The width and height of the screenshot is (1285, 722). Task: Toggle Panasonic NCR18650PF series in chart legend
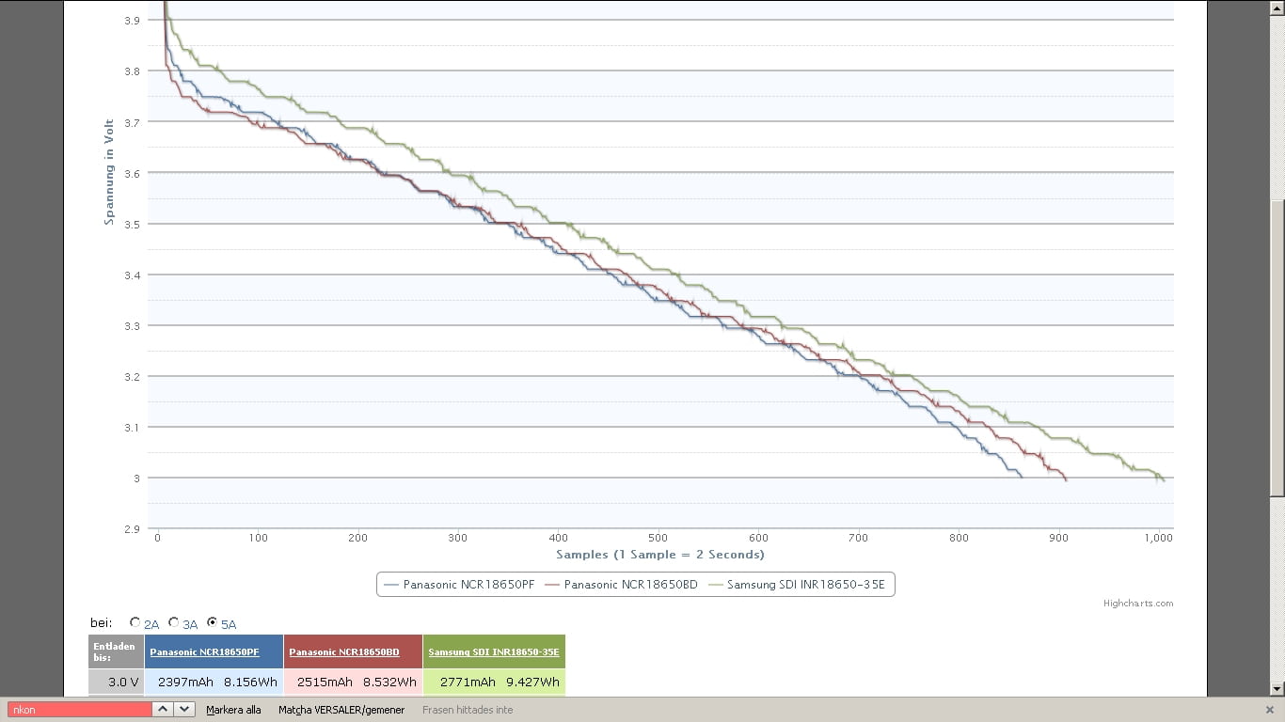(460, 585)
